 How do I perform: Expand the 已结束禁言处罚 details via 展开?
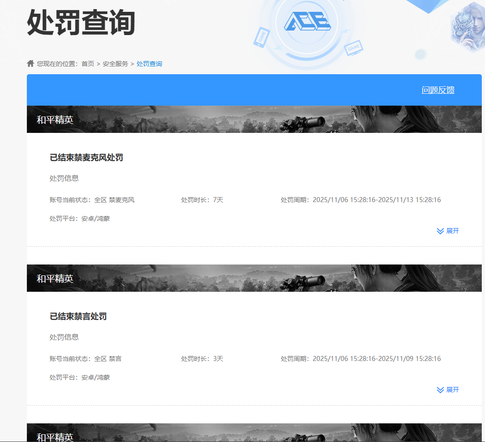point(452,390)
